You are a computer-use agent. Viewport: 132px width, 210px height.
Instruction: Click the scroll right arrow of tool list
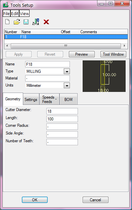125,46
